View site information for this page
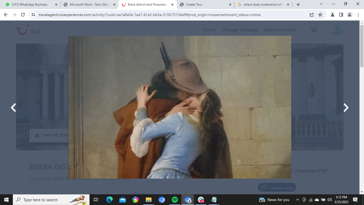Viewport: 364px width, 205px height. [33, 15]
